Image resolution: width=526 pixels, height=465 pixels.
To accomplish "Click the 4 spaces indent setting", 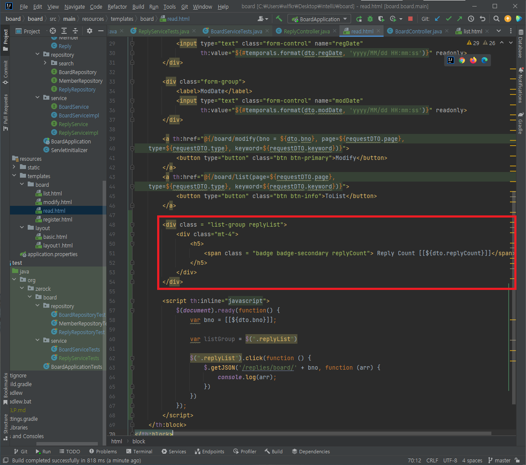I will (472, 460).
